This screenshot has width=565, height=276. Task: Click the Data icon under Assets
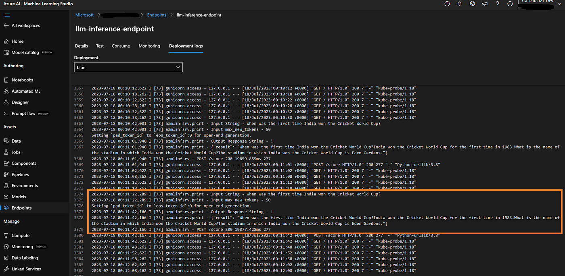[x=6, y=141]
